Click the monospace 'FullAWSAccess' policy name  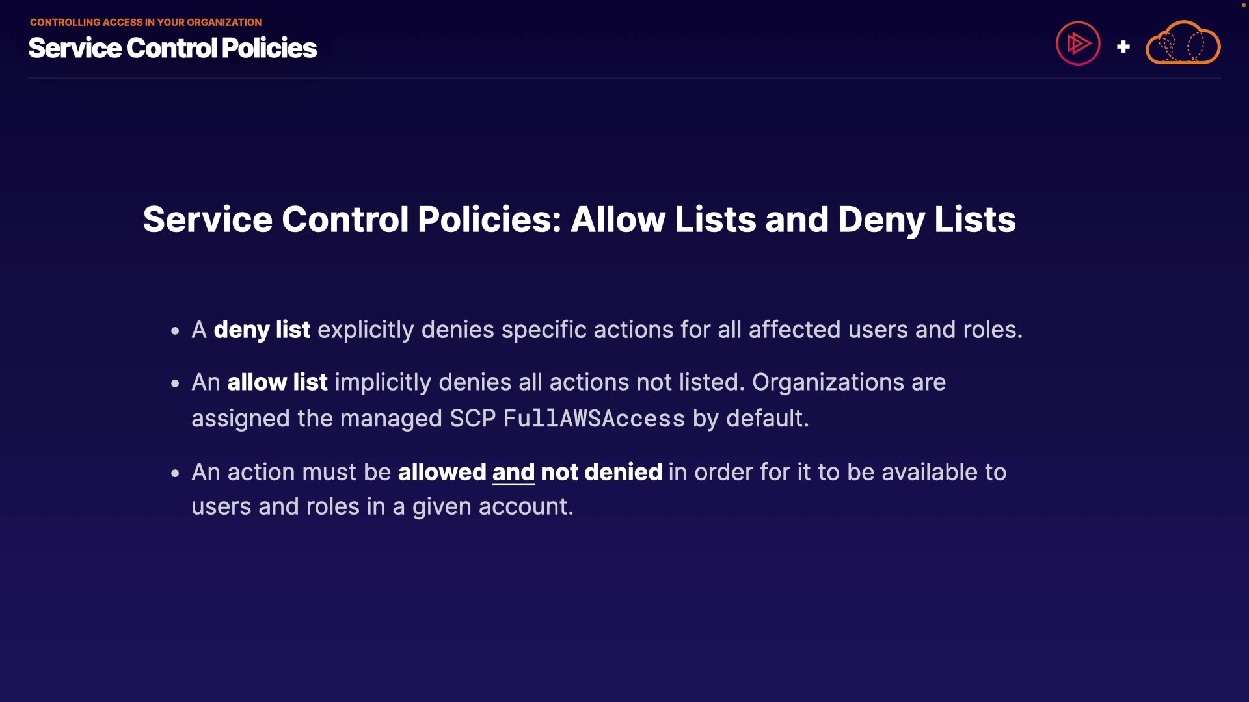[x=594, y=419]
